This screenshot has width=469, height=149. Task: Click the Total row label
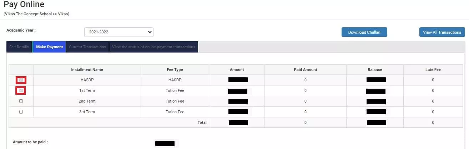tap(202, 122)
